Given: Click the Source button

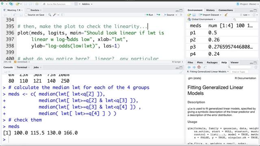Looking at the screenshot, I should tap(169, 15).
